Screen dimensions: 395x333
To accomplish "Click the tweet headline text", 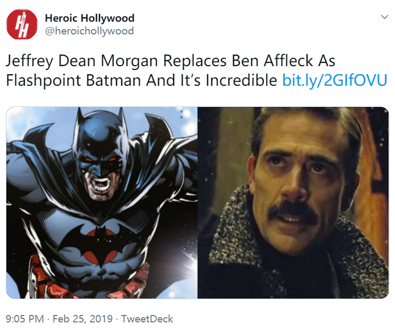I will 170,71.
